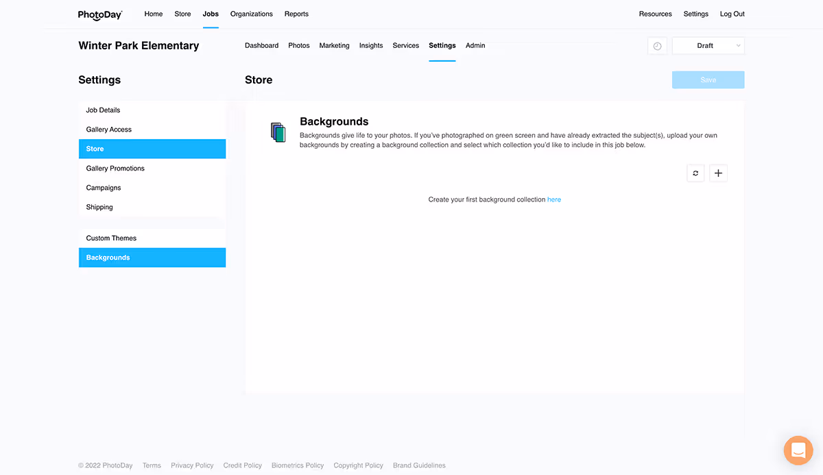The image size is (823, 475).
Task: Switch to the Photos tab
Action: [x=299, y=45]
